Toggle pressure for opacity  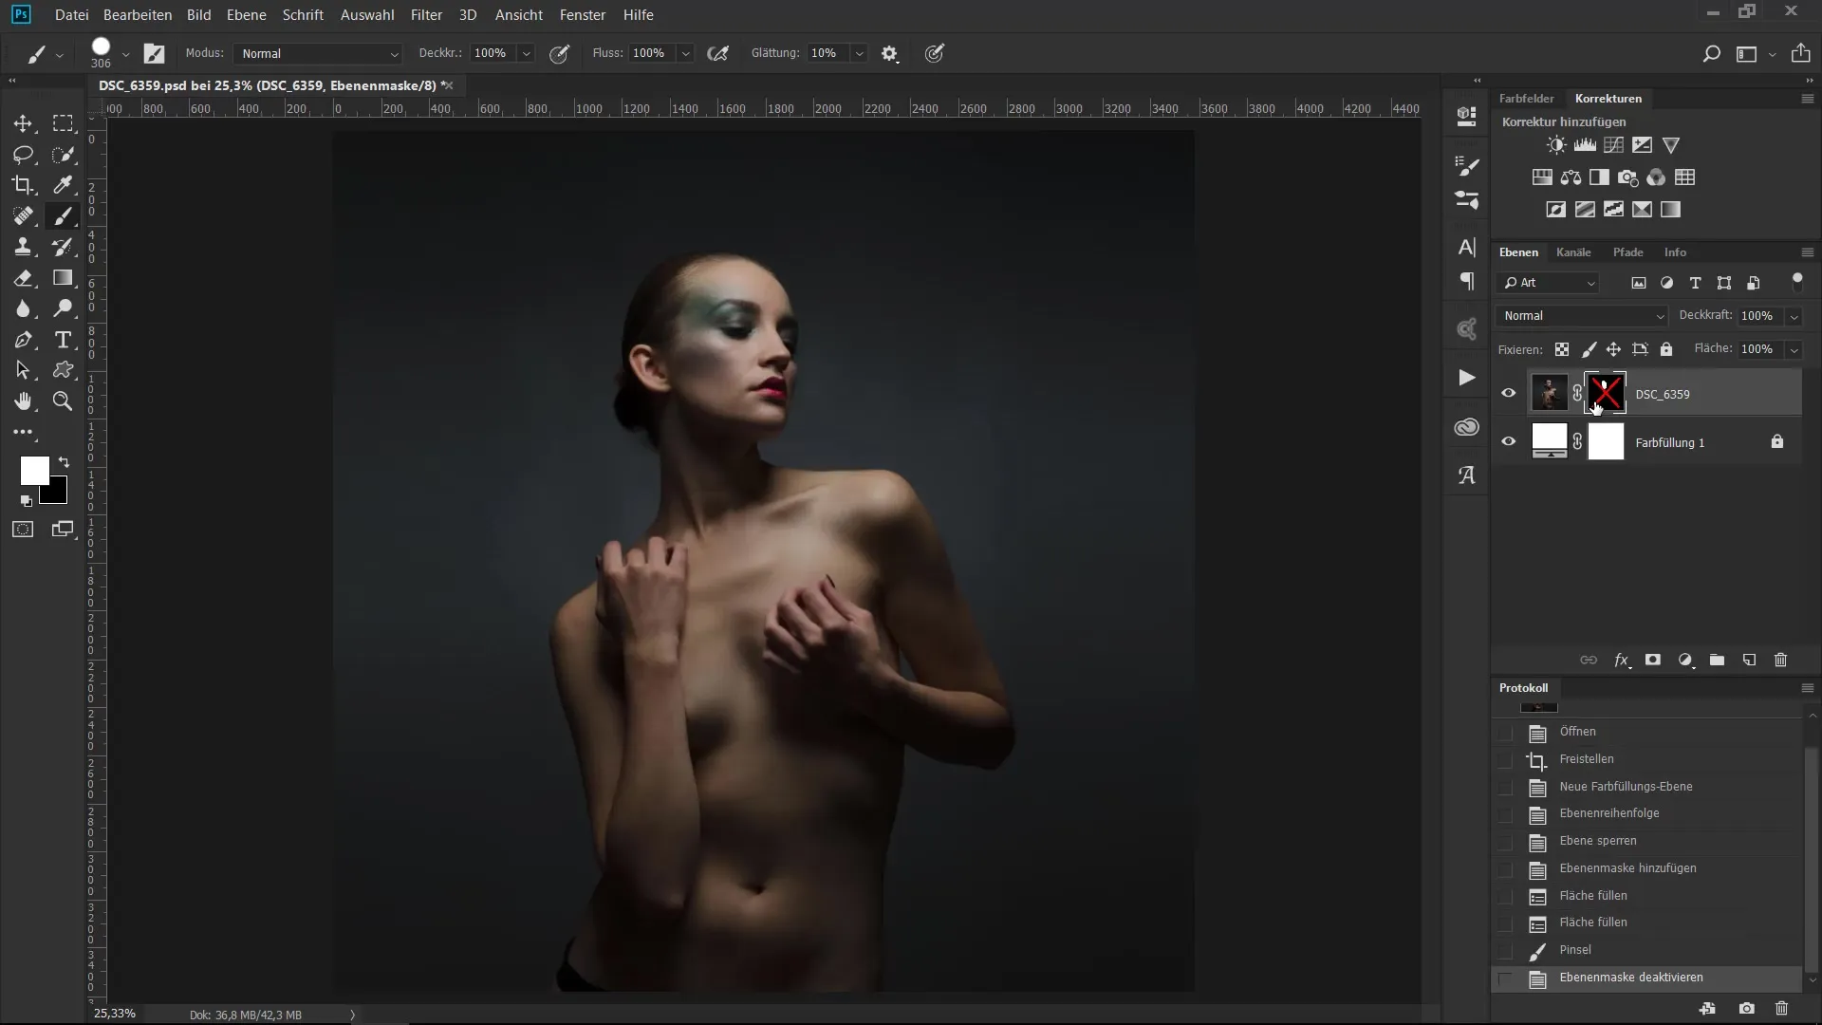click(x=560, y=54)
